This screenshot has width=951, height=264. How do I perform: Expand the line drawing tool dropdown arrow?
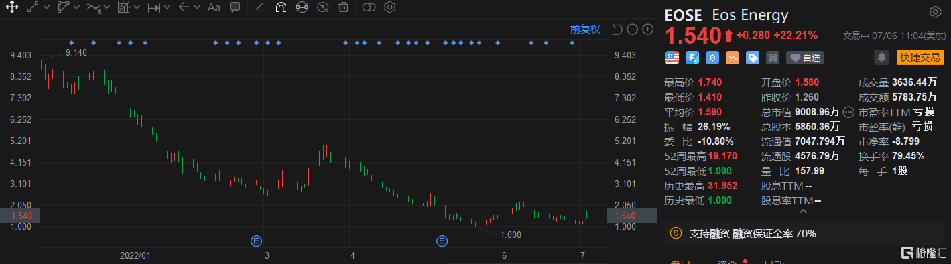click(x=46, y=8)
